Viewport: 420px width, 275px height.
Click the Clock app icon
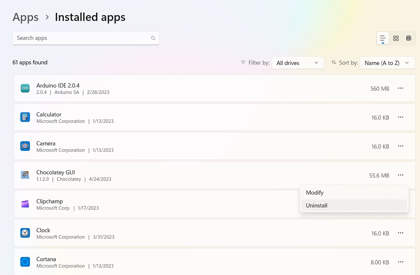click(x=25, y=233)
